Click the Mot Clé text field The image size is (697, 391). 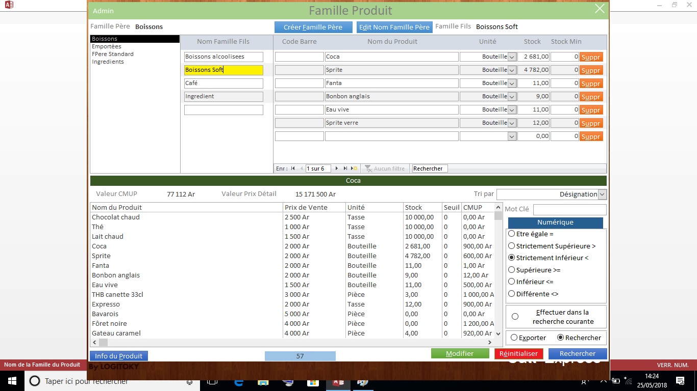[569, 209]
